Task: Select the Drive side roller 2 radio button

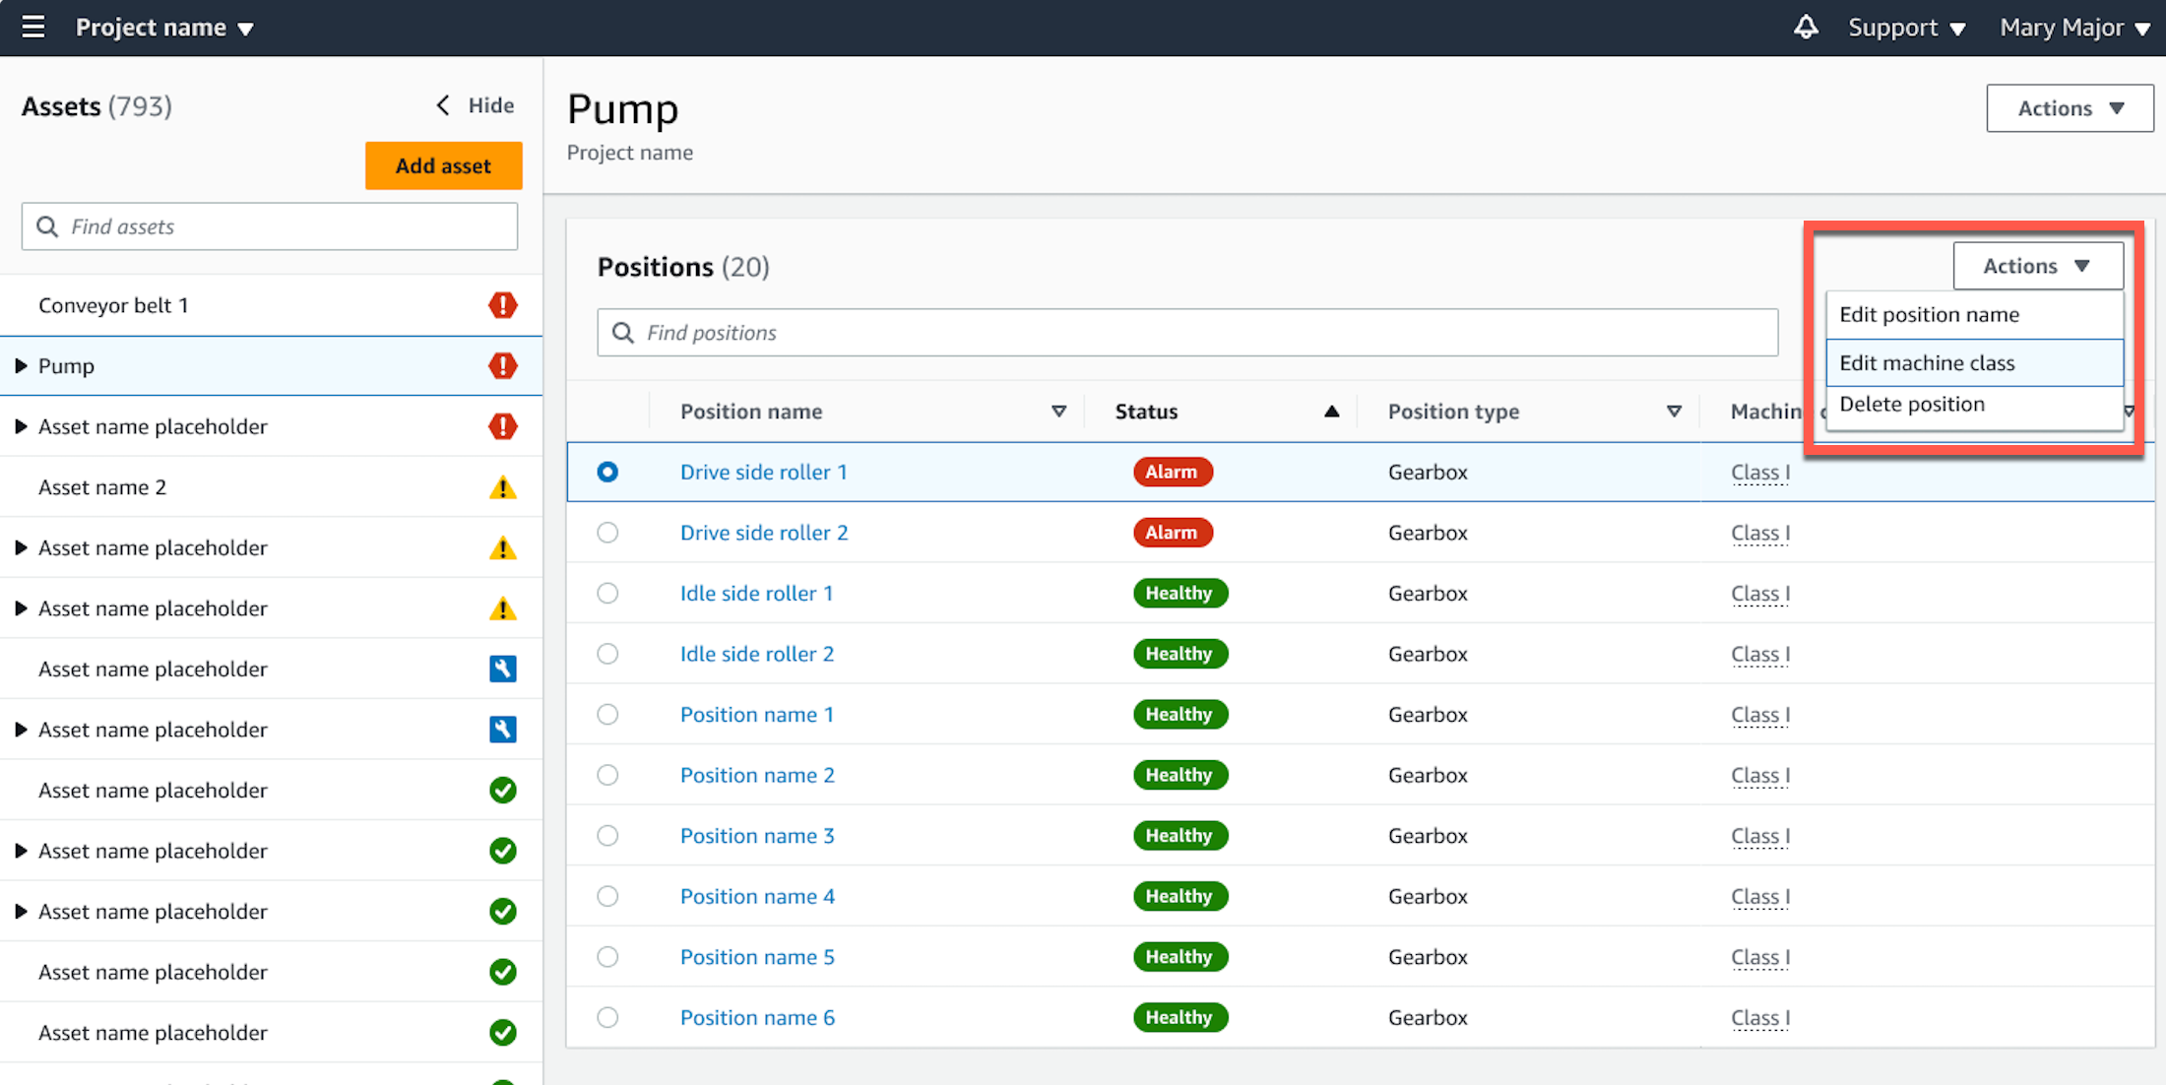Action: tap(607, 533)
